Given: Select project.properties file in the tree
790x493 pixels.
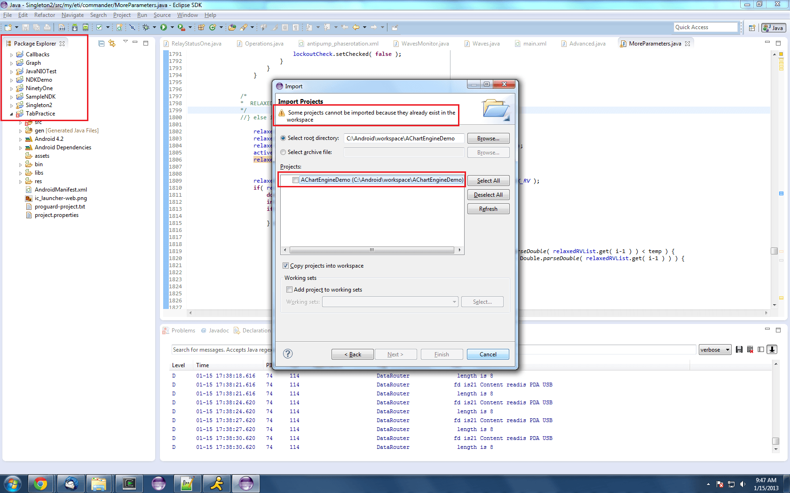Looking at the screenshot, I should pos(56,215).
